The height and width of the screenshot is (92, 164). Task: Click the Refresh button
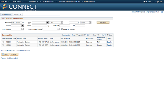point(103,22)
